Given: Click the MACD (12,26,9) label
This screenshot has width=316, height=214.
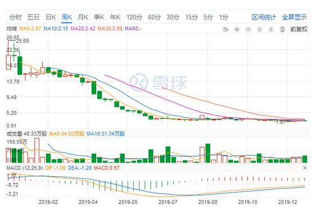Looking at the screenshot, I should (x=25, y=168).
